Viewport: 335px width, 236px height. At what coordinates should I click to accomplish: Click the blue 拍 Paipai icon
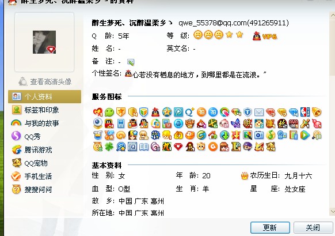tap(213, 112)
